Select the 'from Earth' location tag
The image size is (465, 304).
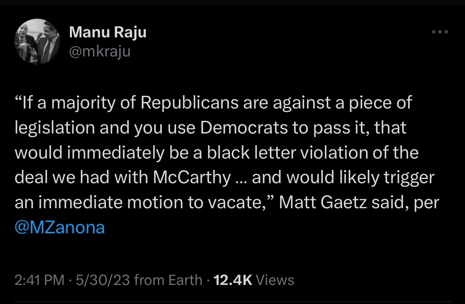tap(167, 280)
